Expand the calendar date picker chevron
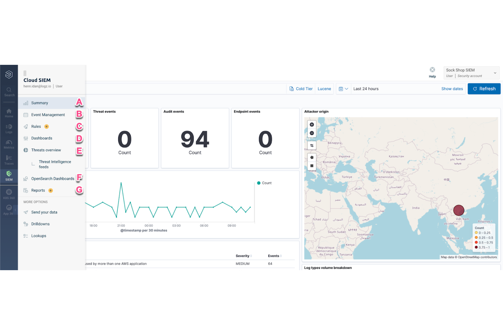This screenshot has width=503, height=335. (x=347, y=89)
